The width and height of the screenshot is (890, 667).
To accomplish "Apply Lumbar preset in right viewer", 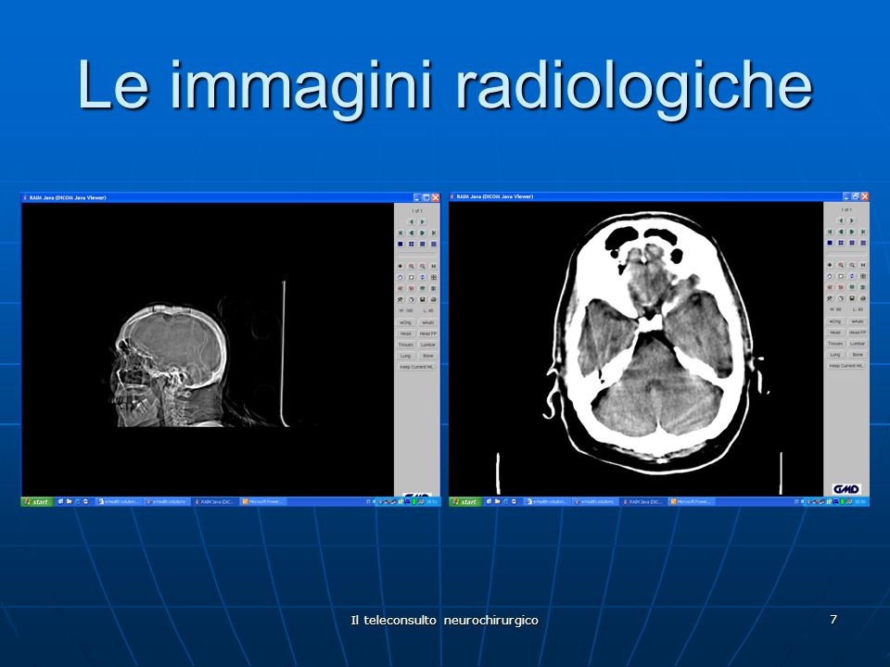I will pos(858,344).
